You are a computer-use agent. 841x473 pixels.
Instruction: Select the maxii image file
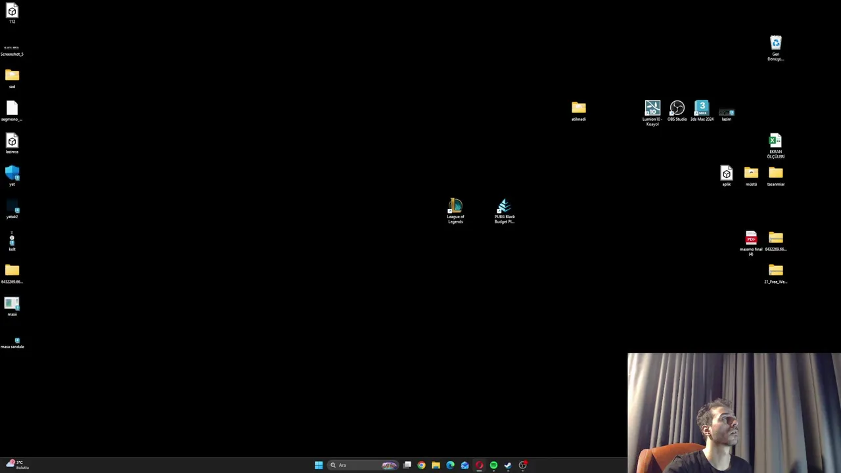point(12,307)
